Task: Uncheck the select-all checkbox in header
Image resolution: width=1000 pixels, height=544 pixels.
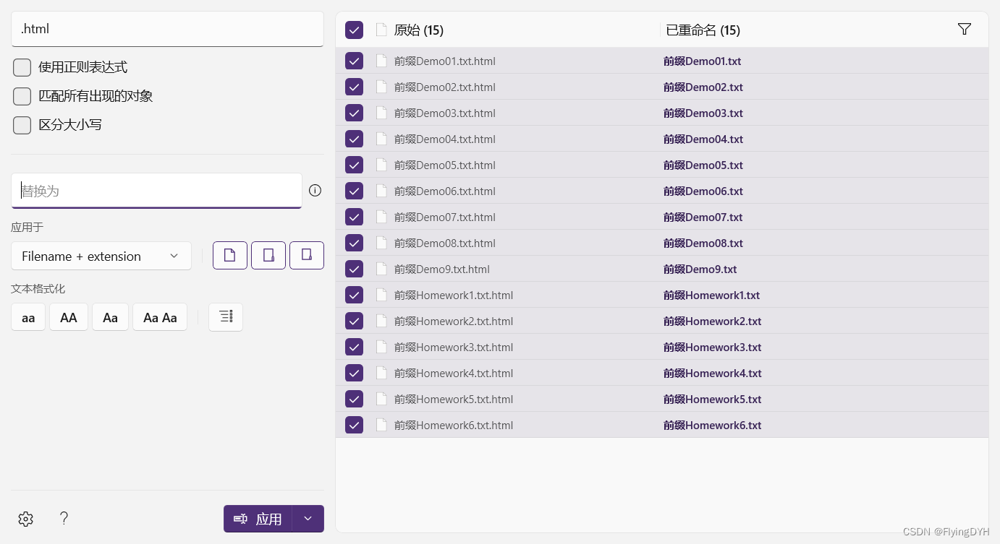Action: (354, 30)
